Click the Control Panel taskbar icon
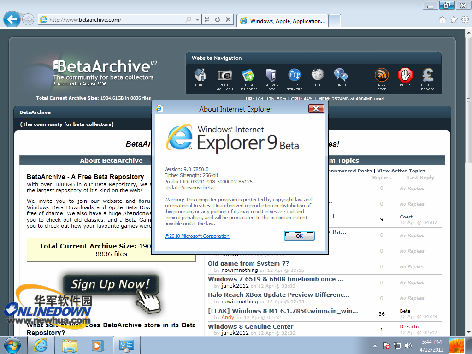This screenshot has height=354, width=472. tap(126, 345)
